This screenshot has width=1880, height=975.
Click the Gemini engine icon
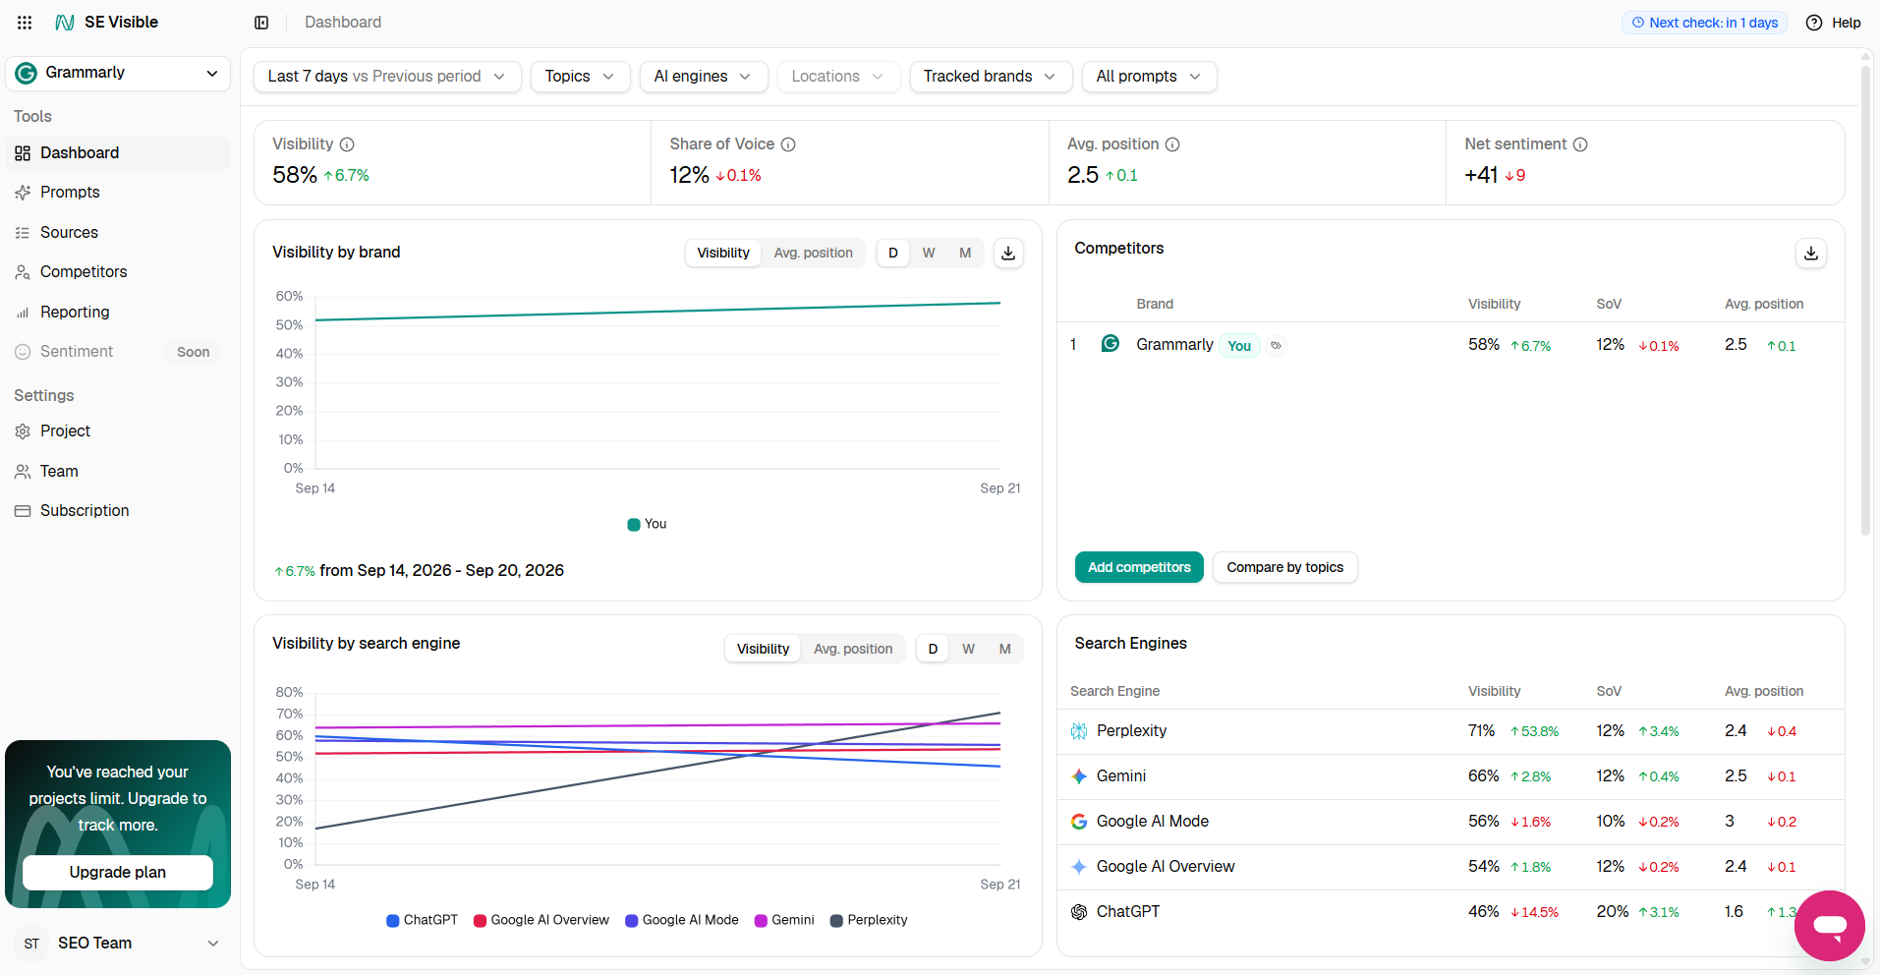1079,776
